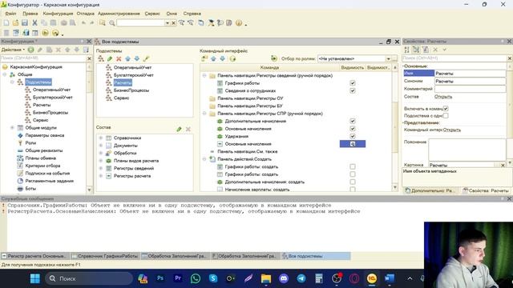This screenshot has height=288, width=513.
Task: Click the Cut scissors icon
Action: 34,23
